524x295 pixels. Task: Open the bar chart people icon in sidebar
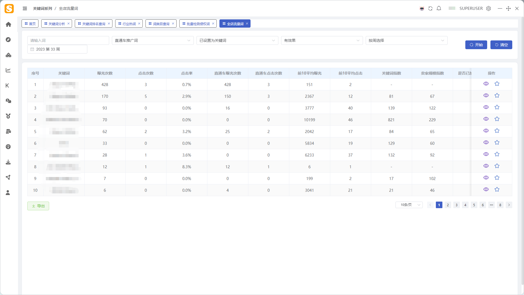point(8,55)
